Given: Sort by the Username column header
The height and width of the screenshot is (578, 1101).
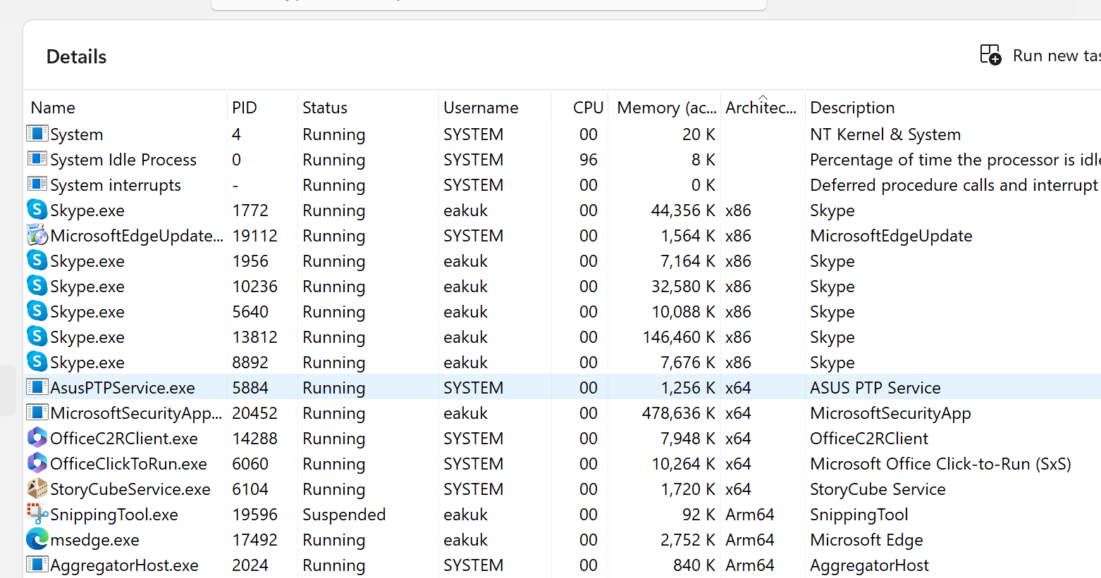Looking at the screenshot, I should pos(481,108).
